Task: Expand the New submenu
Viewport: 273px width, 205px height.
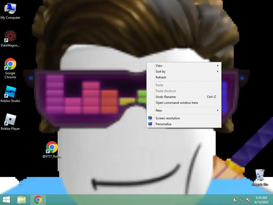Action: [184, 111]
